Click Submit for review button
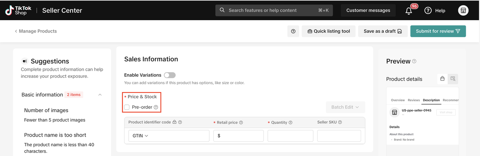Viewport: 480px width, 156px height. 438,31
